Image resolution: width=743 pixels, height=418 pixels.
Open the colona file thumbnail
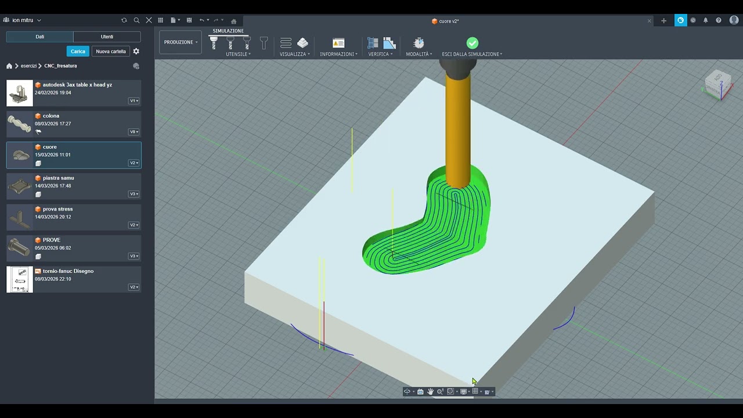(x=19, y=124)
